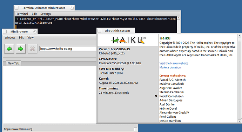Viewport: 242px width, 132px height.
Task: Click the Haiku logo in About this system
Action: [x=128, y=40]
